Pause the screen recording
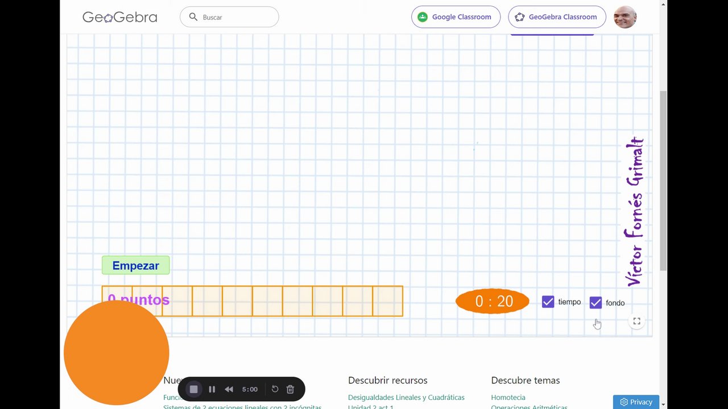728x409 pixels. pos(212,389)
